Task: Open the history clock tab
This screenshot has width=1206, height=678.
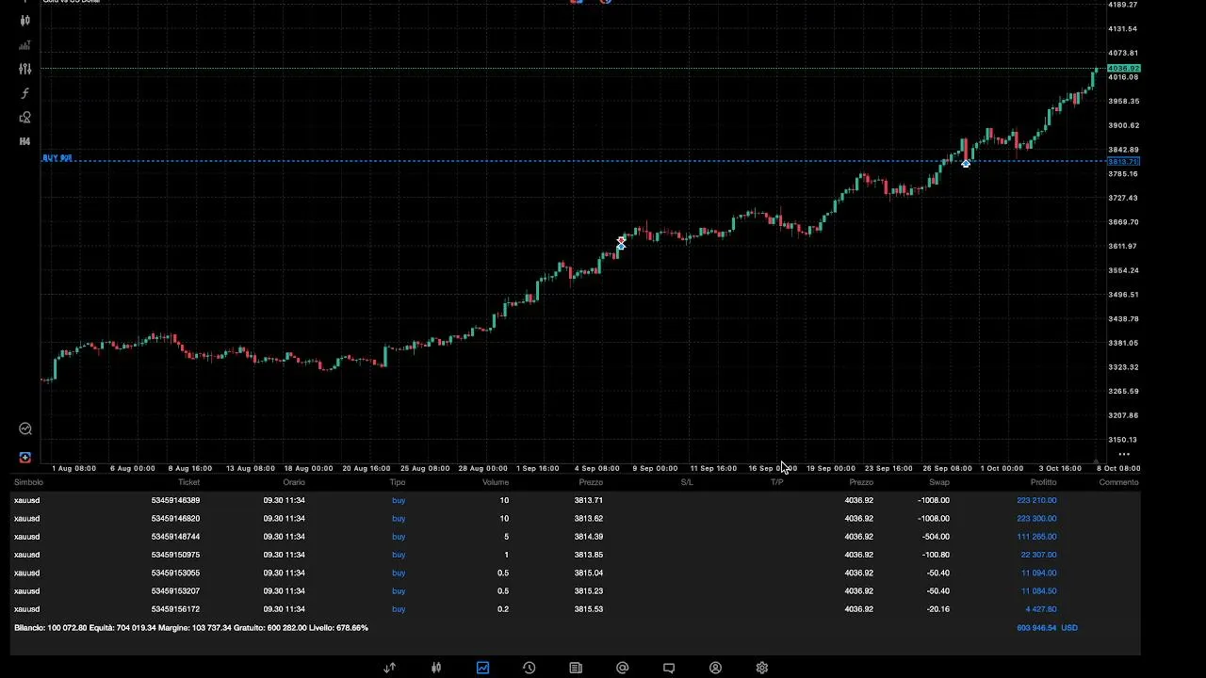Action: coord(529,668)
